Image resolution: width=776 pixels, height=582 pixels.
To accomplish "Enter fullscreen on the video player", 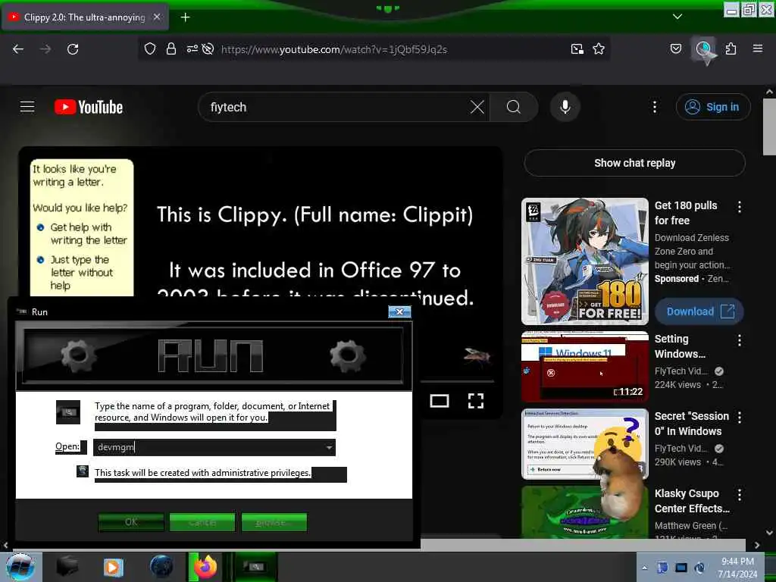I will click(x=476, y=401).
